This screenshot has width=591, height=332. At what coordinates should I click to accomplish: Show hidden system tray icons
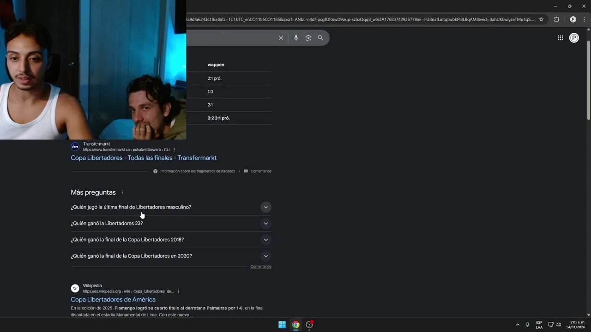[517, 325]
